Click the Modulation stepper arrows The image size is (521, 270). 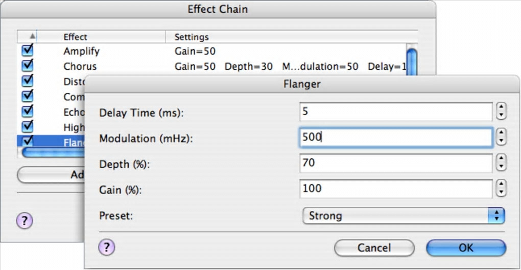click(x=501, y=137)
